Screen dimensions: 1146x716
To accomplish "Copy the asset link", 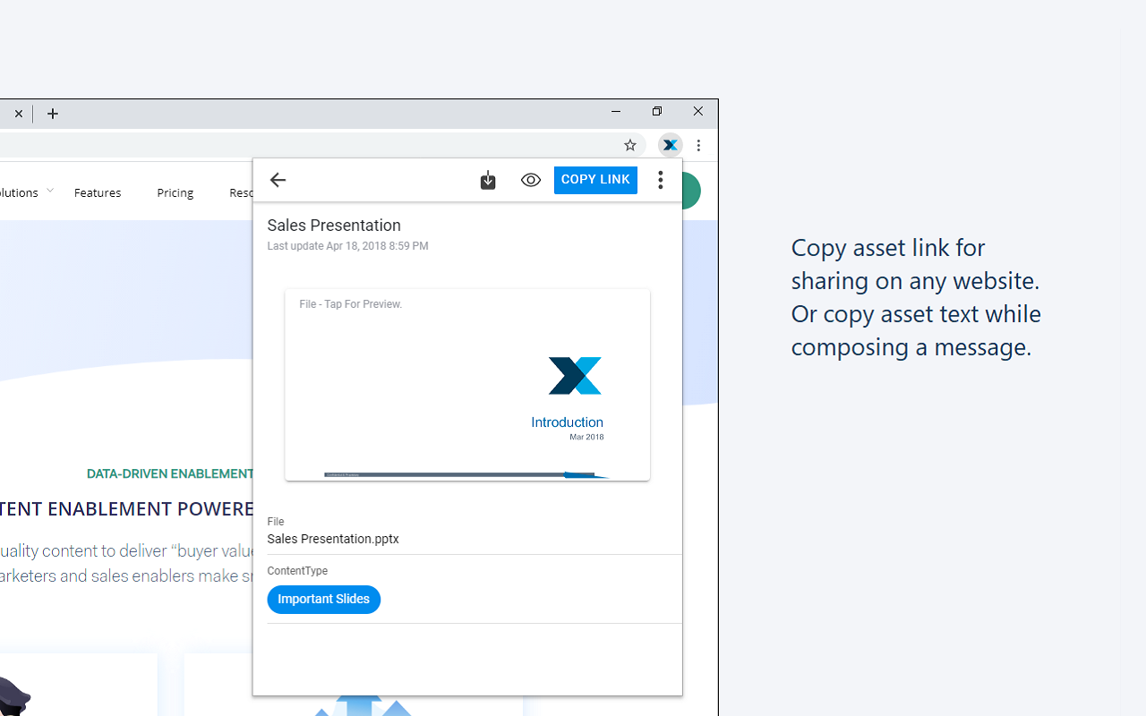I will pos(595,180).
